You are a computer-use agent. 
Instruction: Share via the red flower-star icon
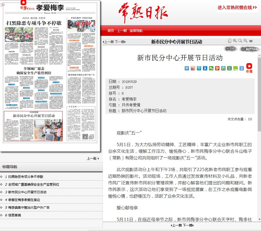(x=217, y=68)
